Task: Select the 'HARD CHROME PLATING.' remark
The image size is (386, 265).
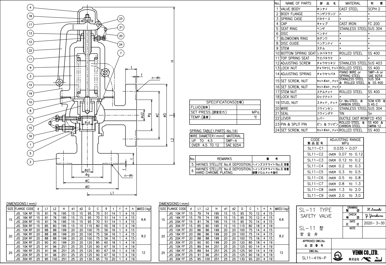Action: tap(215, 173)
